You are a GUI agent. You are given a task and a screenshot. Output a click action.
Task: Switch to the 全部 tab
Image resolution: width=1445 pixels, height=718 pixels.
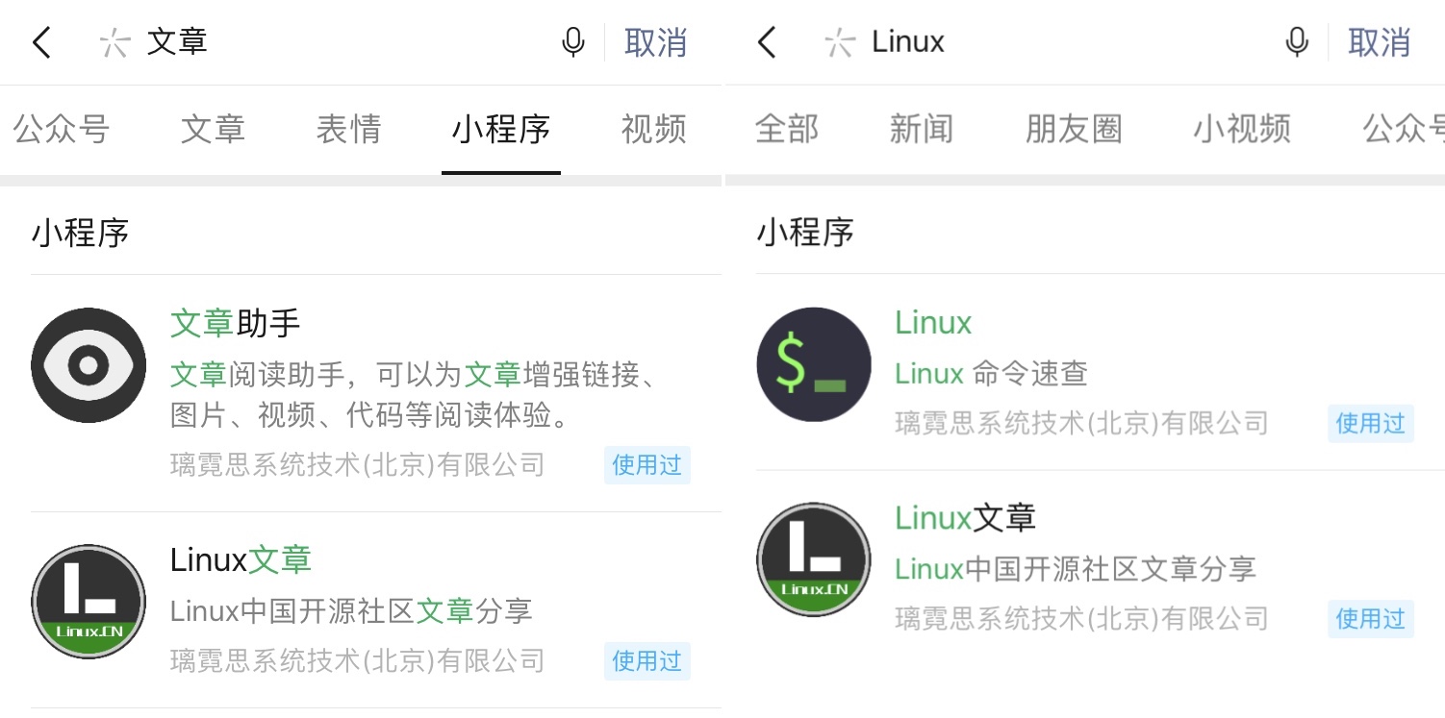(x=786, y=129)
